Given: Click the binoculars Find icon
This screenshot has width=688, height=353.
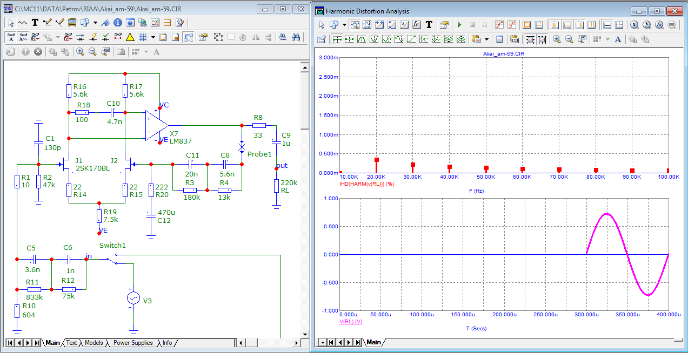Looking at the screenshot, I should pos(296,37).
